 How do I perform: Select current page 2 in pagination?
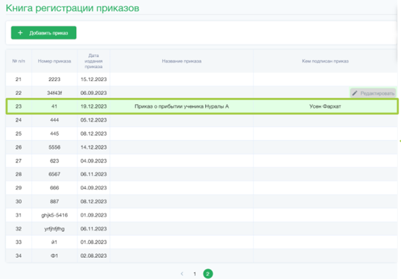[208, 274]
